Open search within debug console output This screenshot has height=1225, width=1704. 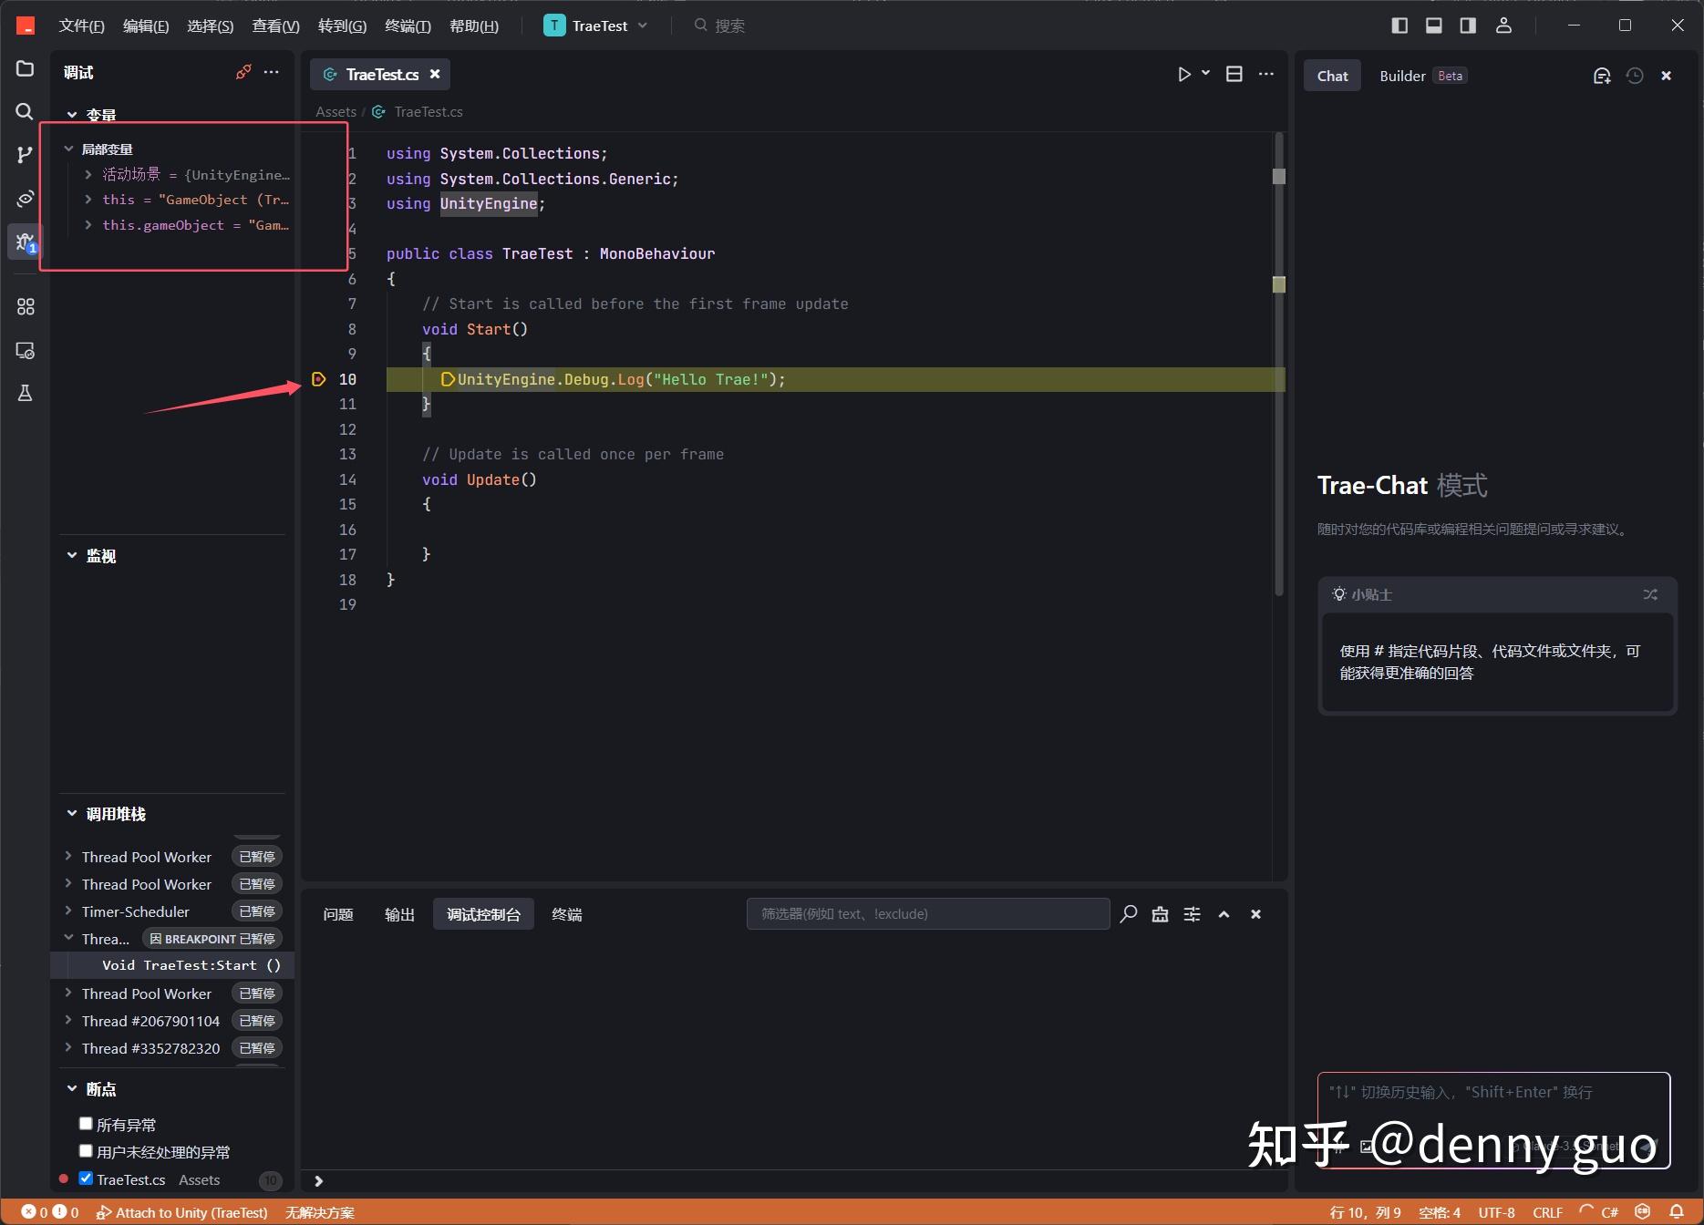[1129, 913]
